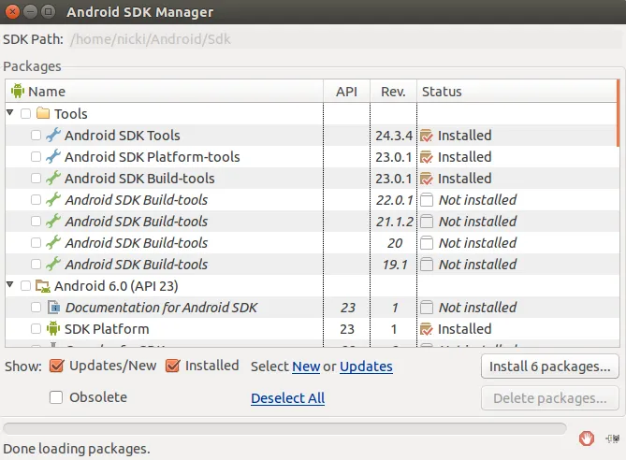Click the Updates selection link
Image resolution: width=626 pixels, height=460 pixels.
pos(366,367)
